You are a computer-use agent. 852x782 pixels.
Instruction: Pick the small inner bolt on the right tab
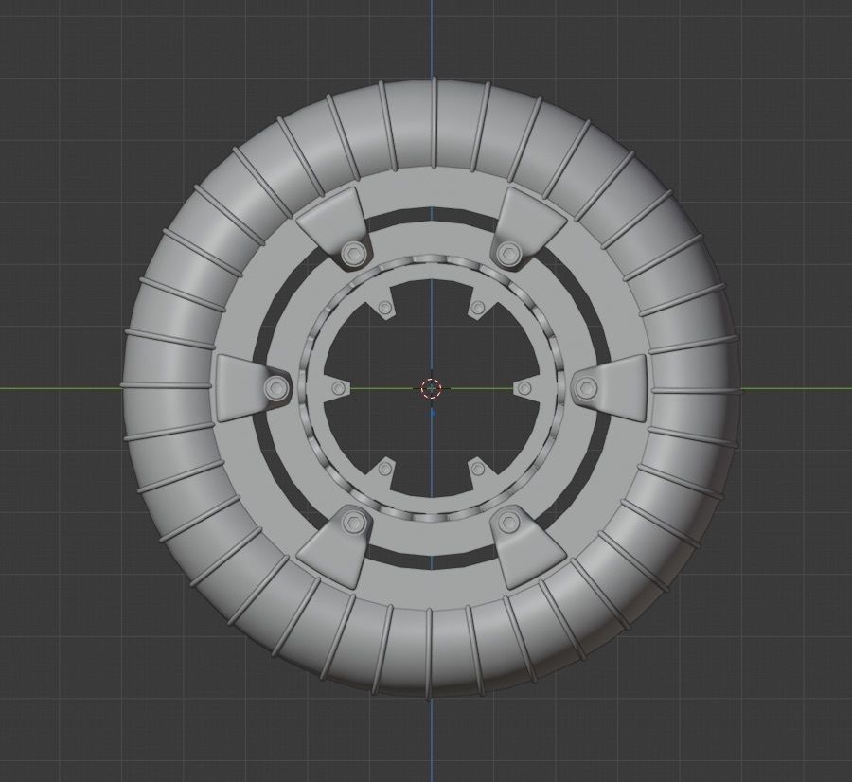[524, 388]
